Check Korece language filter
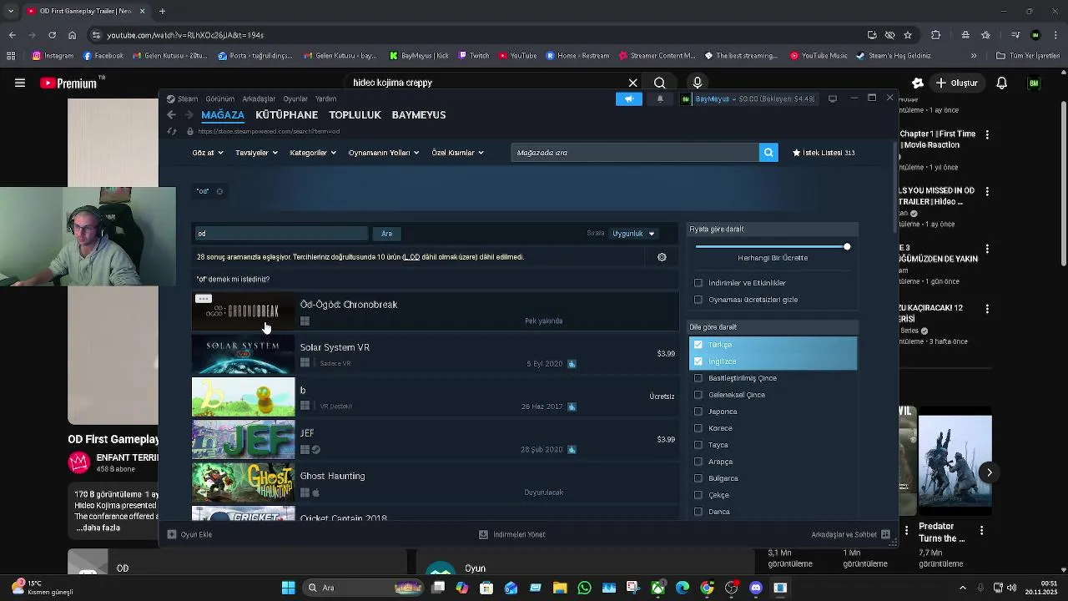This screenshot has height=601, width=1068. (698, 428)
